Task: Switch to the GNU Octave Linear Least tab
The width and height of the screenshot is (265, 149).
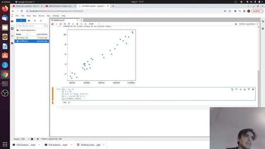Action: [x=61, y=6]
